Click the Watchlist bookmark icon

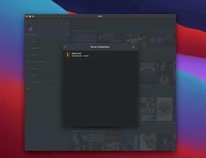click(28, 48)
